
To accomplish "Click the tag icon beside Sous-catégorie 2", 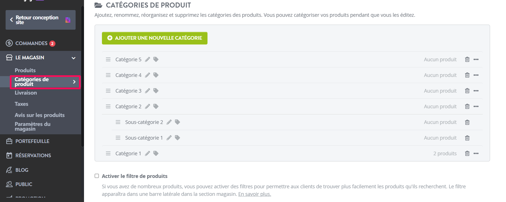I will (x=177, y=122).
